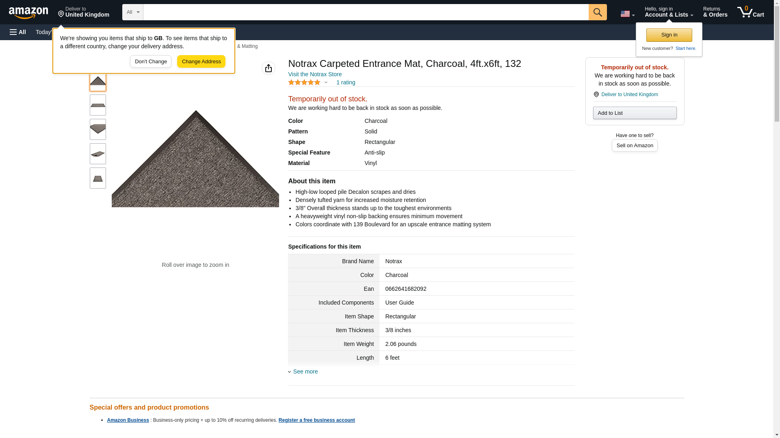The image size is (780, 438).
Task: Click the yellow Sign in button
Action: pos(669,35)
